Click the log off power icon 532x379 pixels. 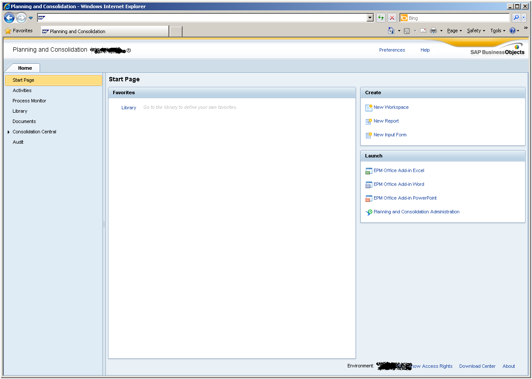(x=129, y=50)
